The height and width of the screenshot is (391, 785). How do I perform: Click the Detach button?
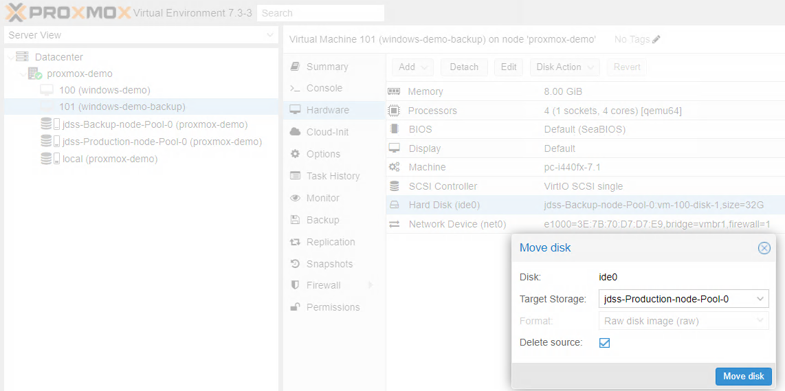(464, 67)
